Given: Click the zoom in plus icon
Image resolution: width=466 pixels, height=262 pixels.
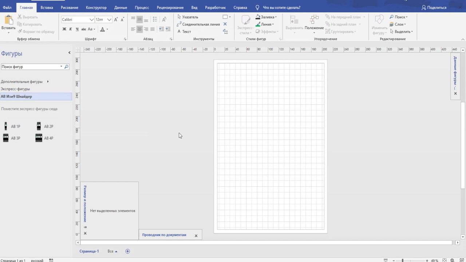Looking at the screenshot, I should [427, 261].
